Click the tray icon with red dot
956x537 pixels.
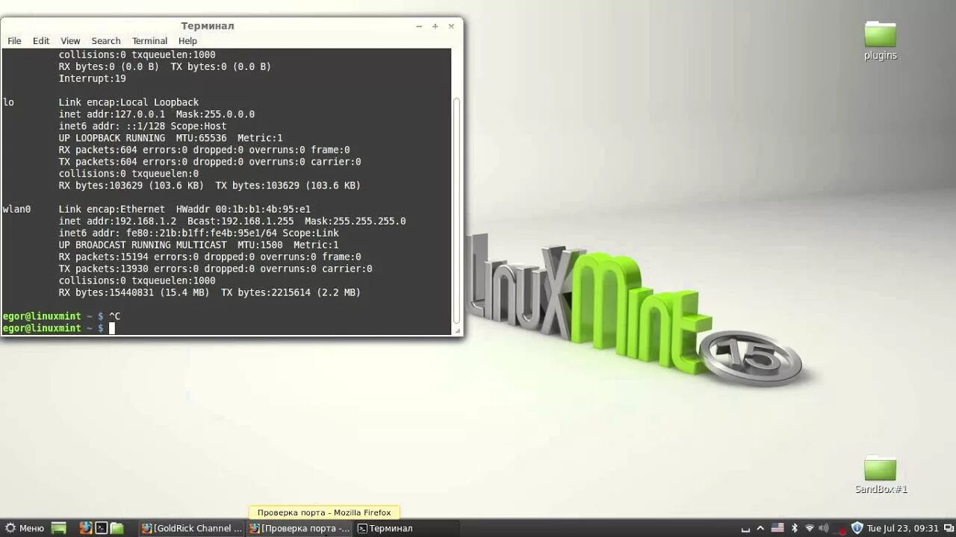840,530
